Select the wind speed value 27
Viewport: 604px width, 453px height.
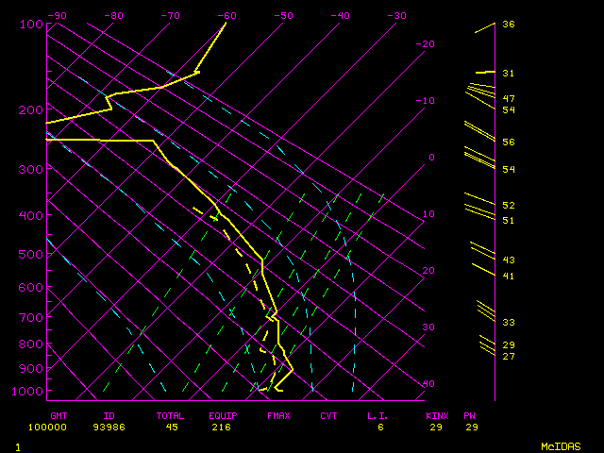[x=508, y=357]
